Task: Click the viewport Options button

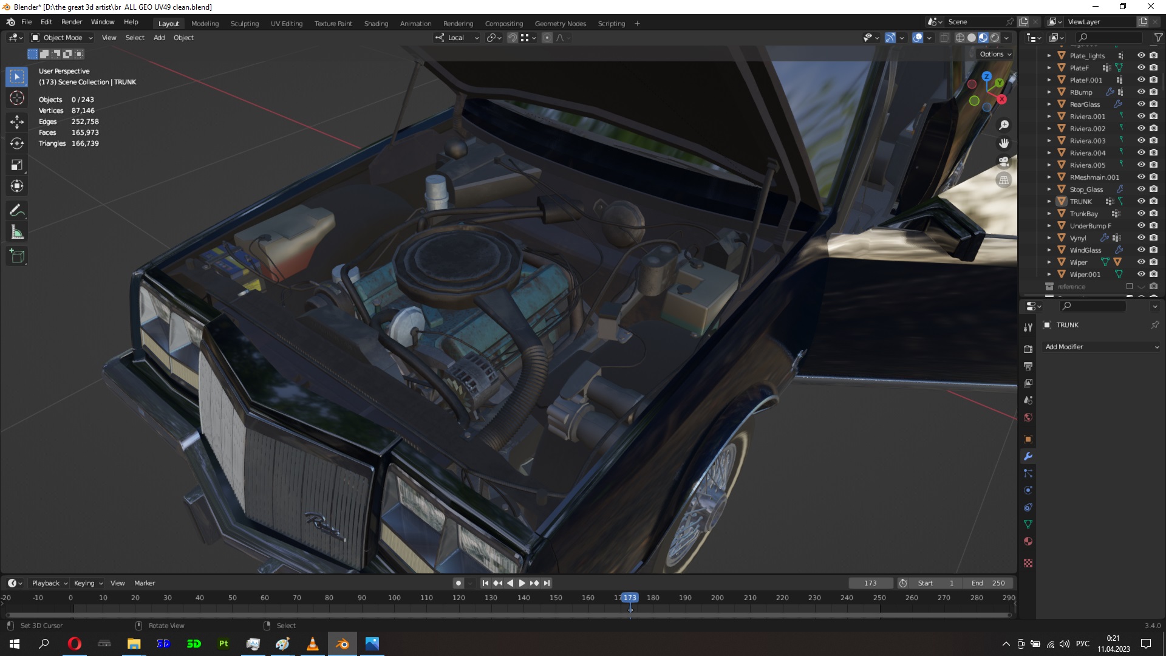Action: pyautogui.click(x=995, y=54)
